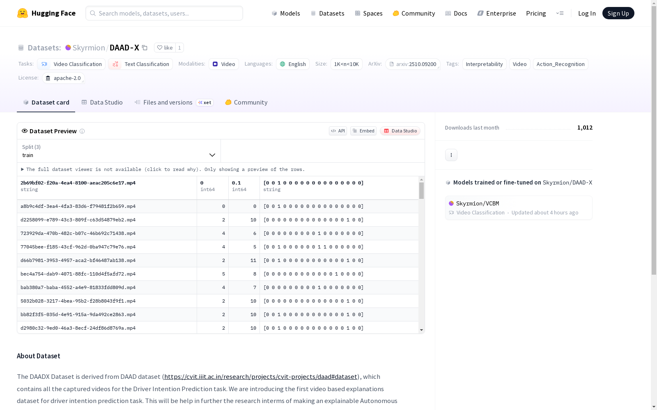Go to the Pricing page

coord(536,13)
